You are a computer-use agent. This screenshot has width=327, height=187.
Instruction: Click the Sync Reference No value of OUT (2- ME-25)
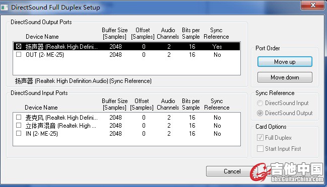click(x=217, y=55)
